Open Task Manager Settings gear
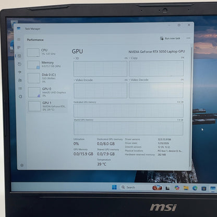Screen dimensions: 217x217 click(x=22, y=165)
